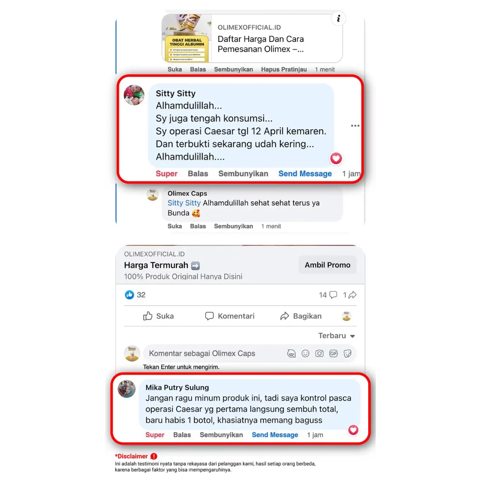Click the Ambil Promo button

pos(327,265)
